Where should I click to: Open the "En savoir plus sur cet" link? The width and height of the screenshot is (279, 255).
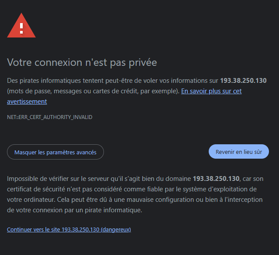coord(211,91)
